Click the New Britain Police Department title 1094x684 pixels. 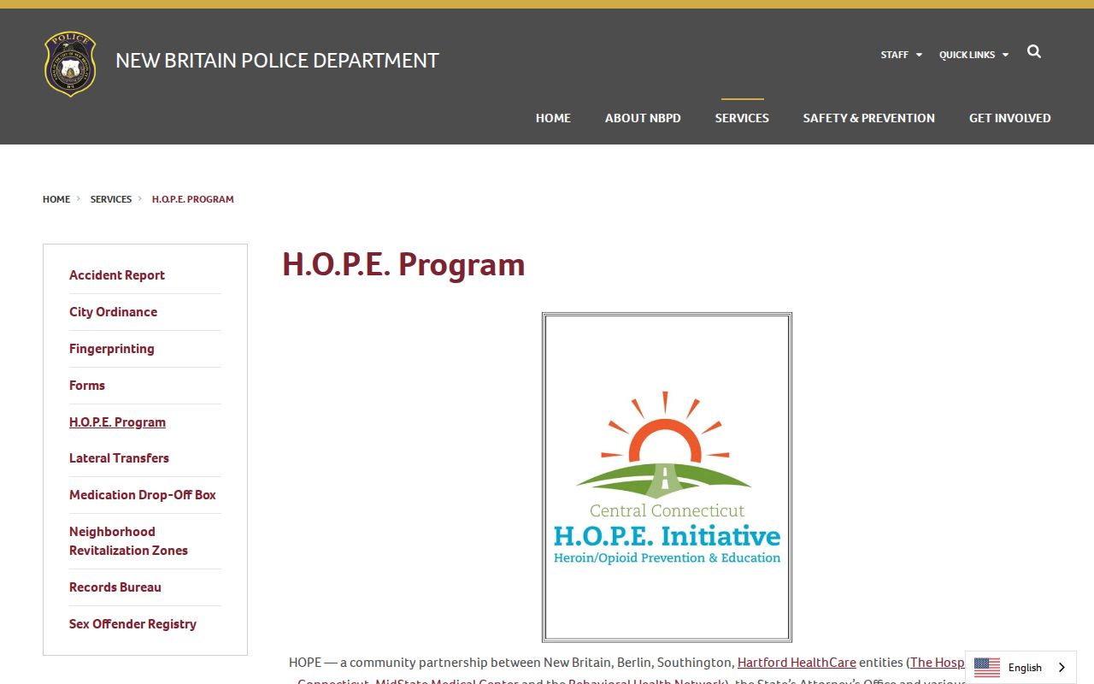pyautogui.click(x=277, y=61)
